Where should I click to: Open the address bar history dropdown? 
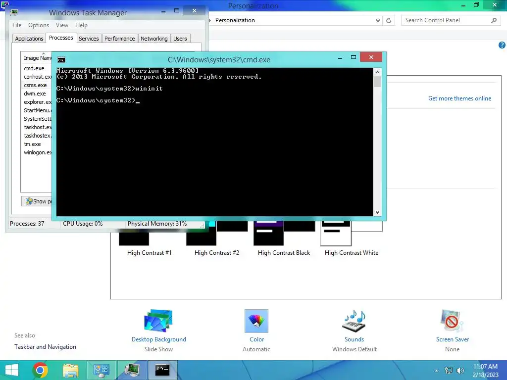(x=378, y=20)
